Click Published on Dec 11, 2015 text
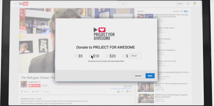 point(31,99)
